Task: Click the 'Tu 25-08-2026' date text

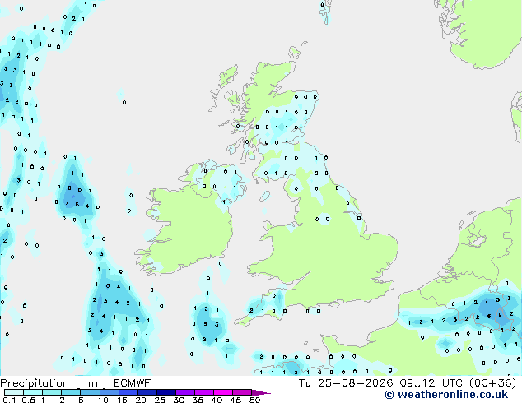Action: [x=346, y=383]
